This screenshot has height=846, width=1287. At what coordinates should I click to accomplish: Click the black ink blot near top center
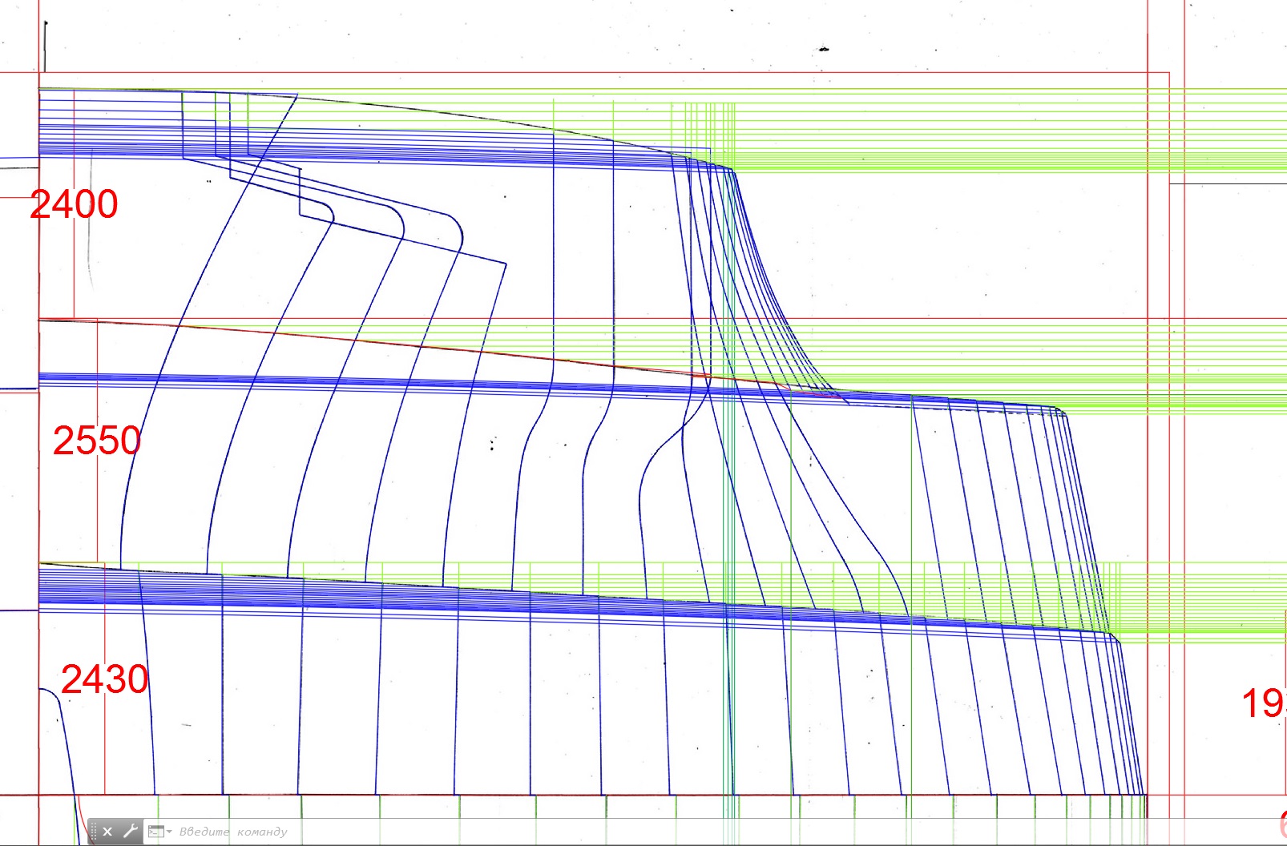[x=824, y=50]
